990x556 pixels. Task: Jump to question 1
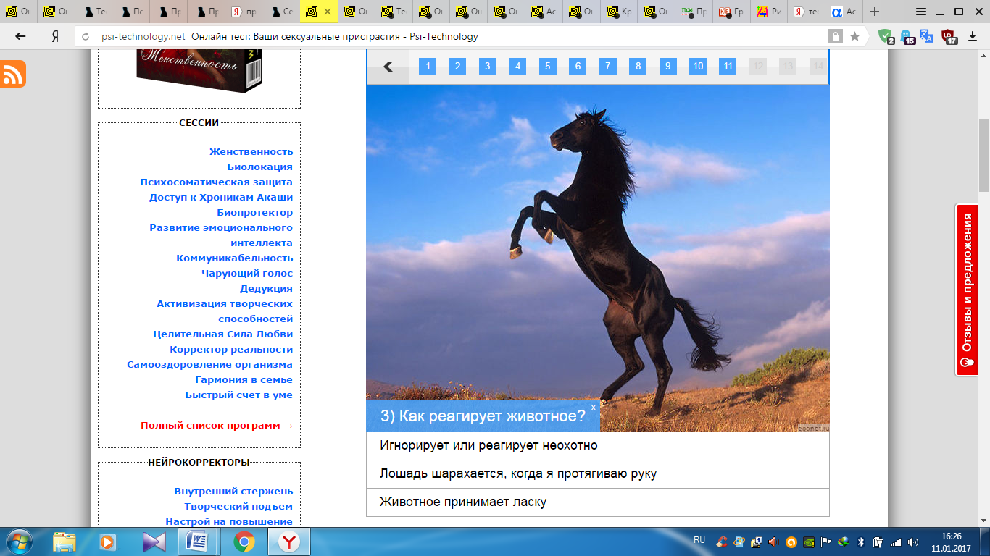tap(428, 67)
